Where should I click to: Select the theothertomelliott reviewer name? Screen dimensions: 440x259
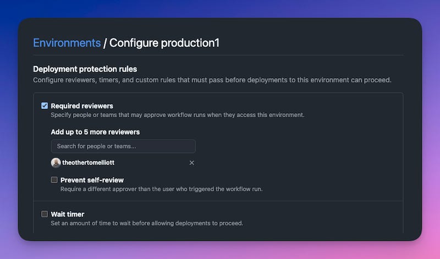(88, 163)
